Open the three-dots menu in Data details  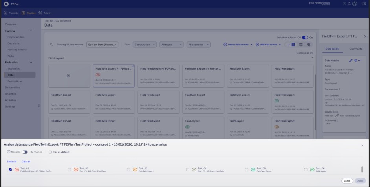click(x=360, y=61)
